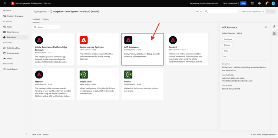Image resolution: width=278 pixels, height=138 pixels.
Task: Click the Rules hammer icon
Action: [4, 27]
